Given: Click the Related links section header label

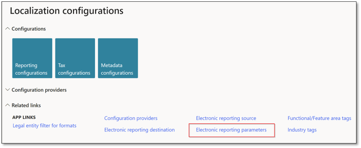Looking at the screenshot, I should tap(26, 105).
